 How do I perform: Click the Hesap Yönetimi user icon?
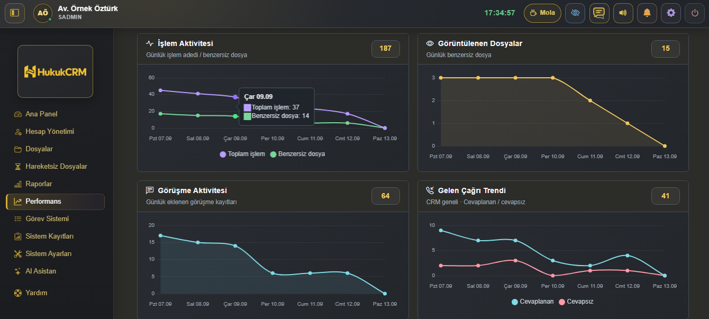coord(18,132)
